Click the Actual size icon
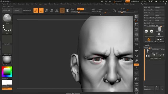 click(136, 34)
